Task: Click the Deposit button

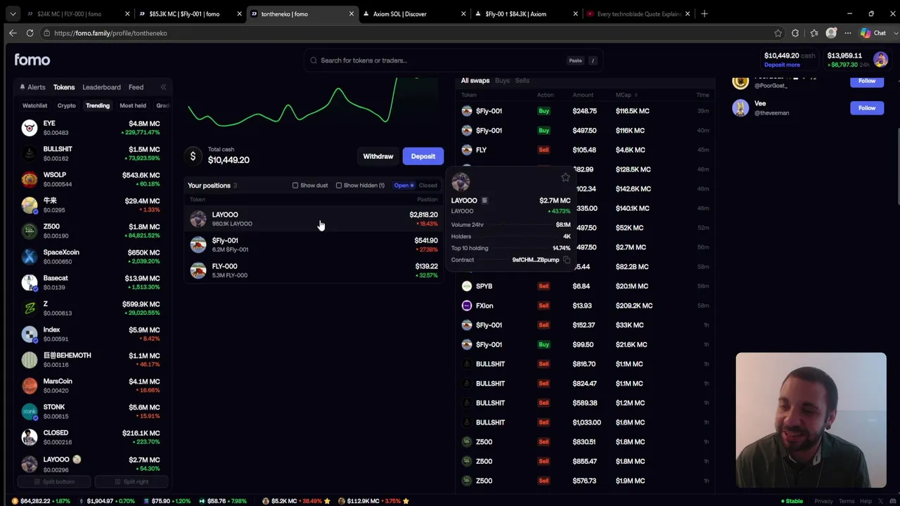Action: [423, 156]
